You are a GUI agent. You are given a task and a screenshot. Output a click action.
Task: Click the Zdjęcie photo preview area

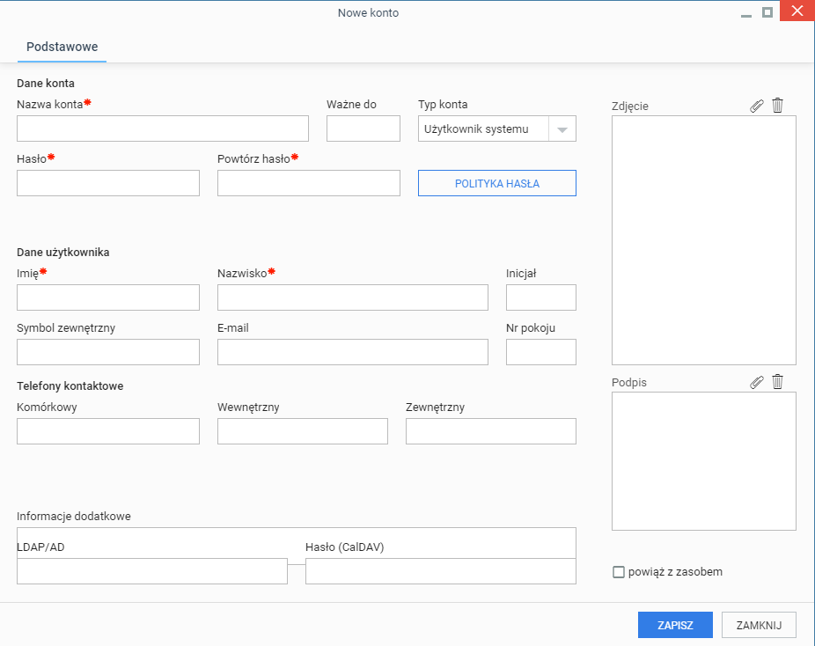[x=704, y=240]
